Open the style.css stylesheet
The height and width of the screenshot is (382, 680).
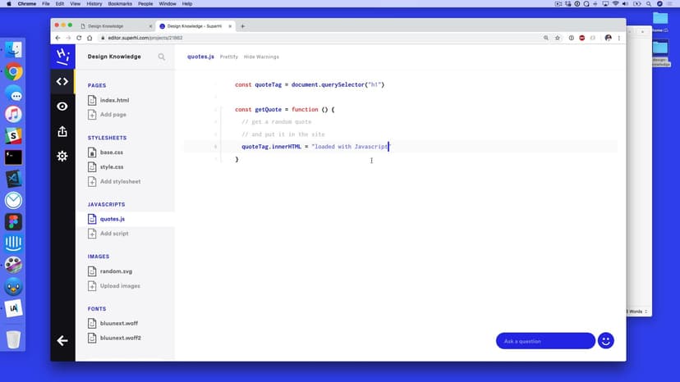pos(112,166)
